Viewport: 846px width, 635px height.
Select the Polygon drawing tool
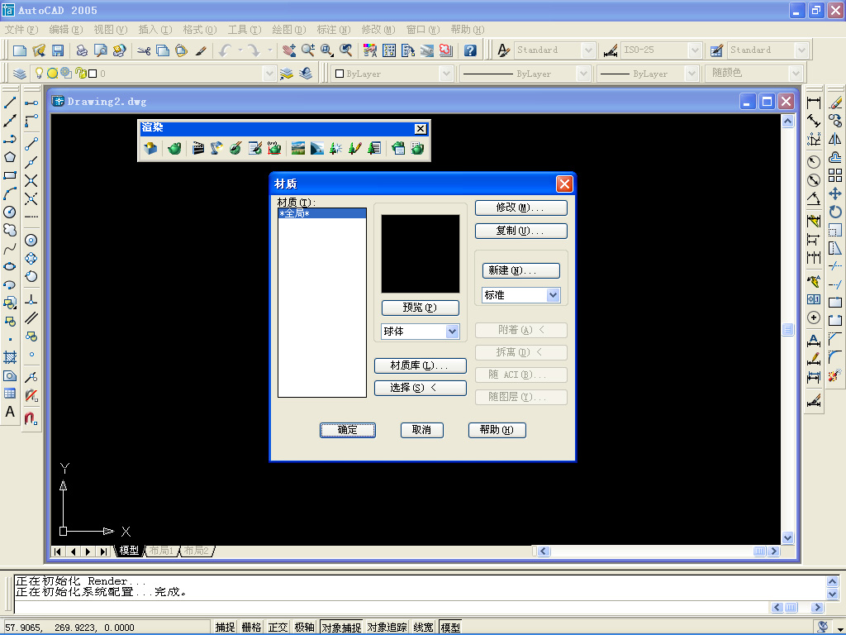pyautogui.click(x=10, y=157)
